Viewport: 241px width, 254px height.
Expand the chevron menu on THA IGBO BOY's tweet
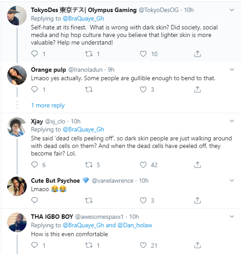232,217
